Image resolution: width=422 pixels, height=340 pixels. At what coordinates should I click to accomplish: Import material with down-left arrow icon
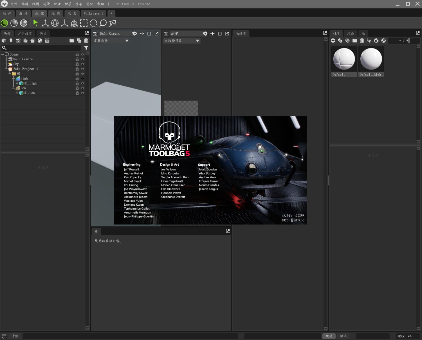point(376,41)
